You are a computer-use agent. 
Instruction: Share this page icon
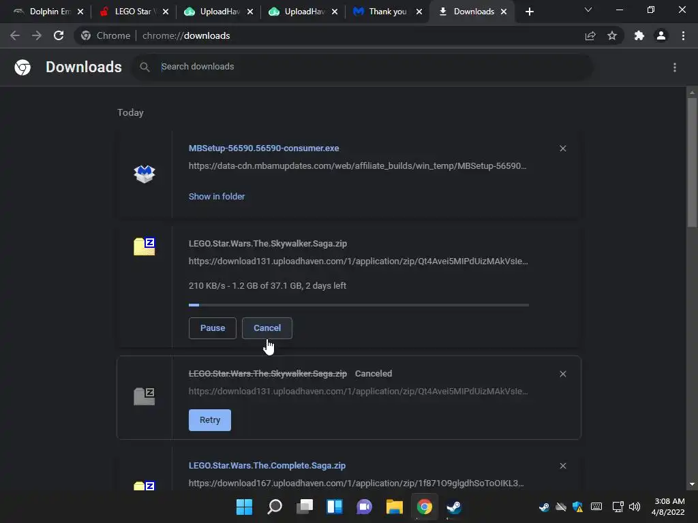click(x=590, y=35)
